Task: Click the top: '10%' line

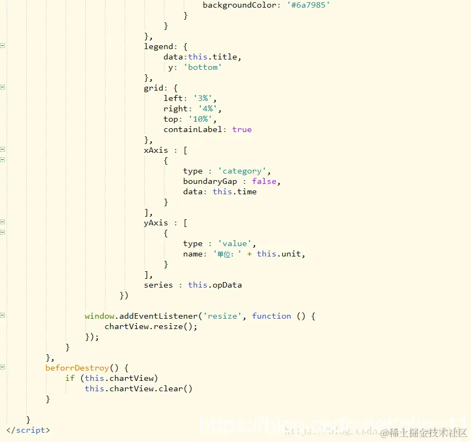Action: pyautogui.click(x=190, y=119)
